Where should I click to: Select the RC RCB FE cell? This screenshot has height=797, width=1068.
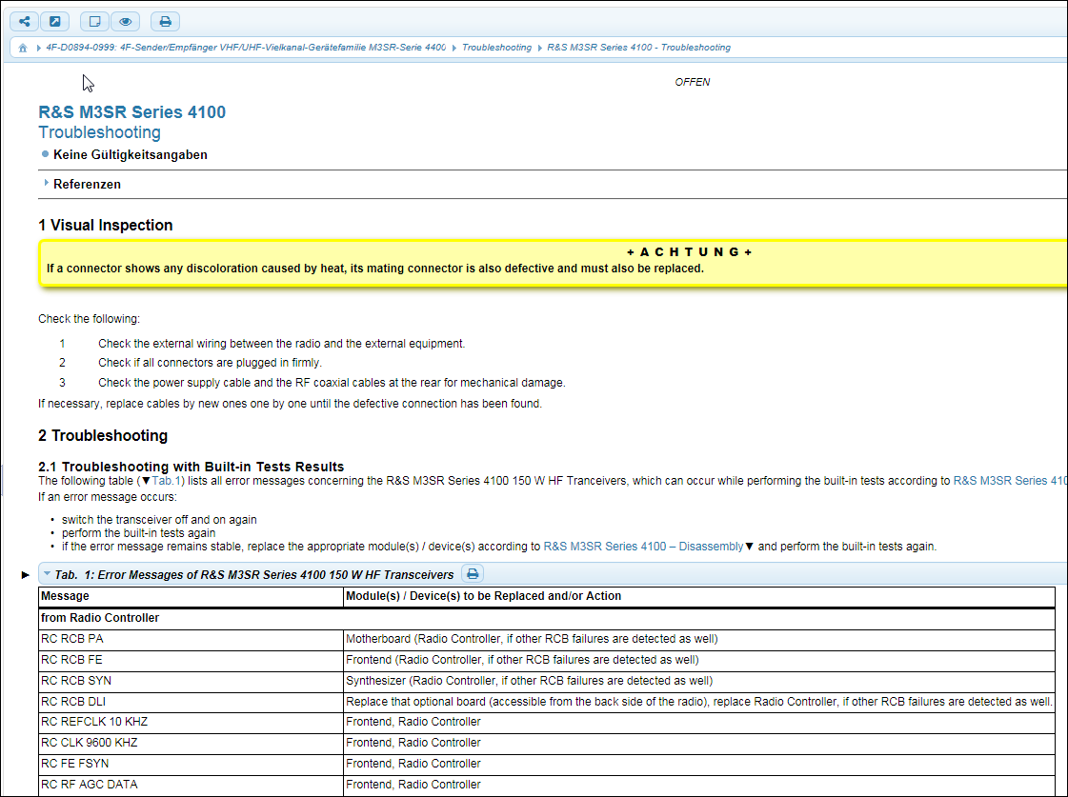pos(191,660)
